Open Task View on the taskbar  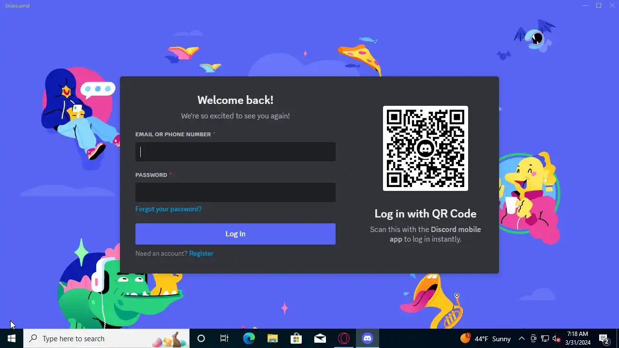(224, 338)
